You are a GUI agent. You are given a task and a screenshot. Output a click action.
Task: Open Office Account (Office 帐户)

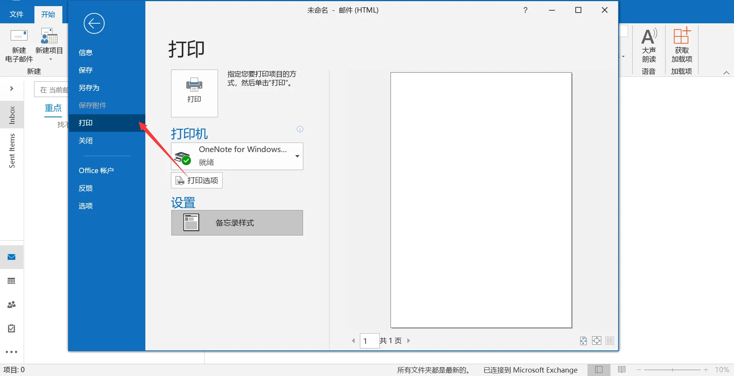96,170
